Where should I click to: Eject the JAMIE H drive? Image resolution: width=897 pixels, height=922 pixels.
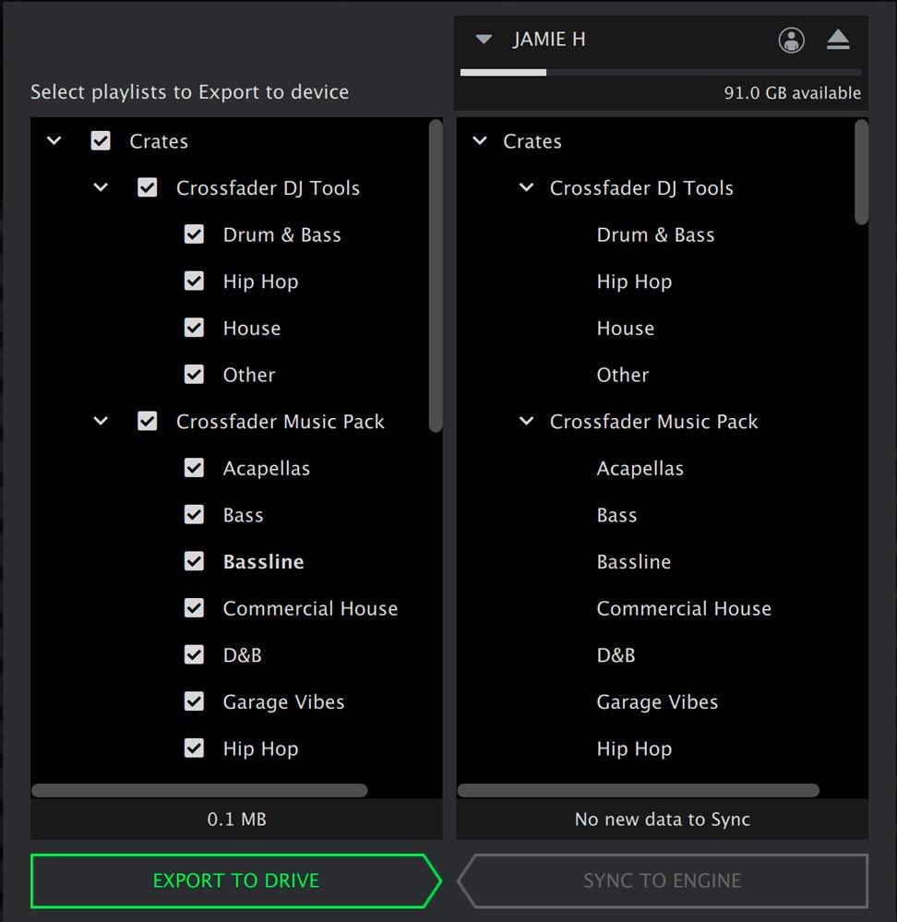coord(837,40)
